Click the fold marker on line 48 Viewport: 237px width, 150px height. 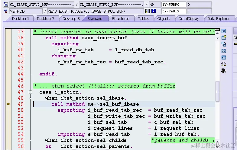[x=30, y=98]
